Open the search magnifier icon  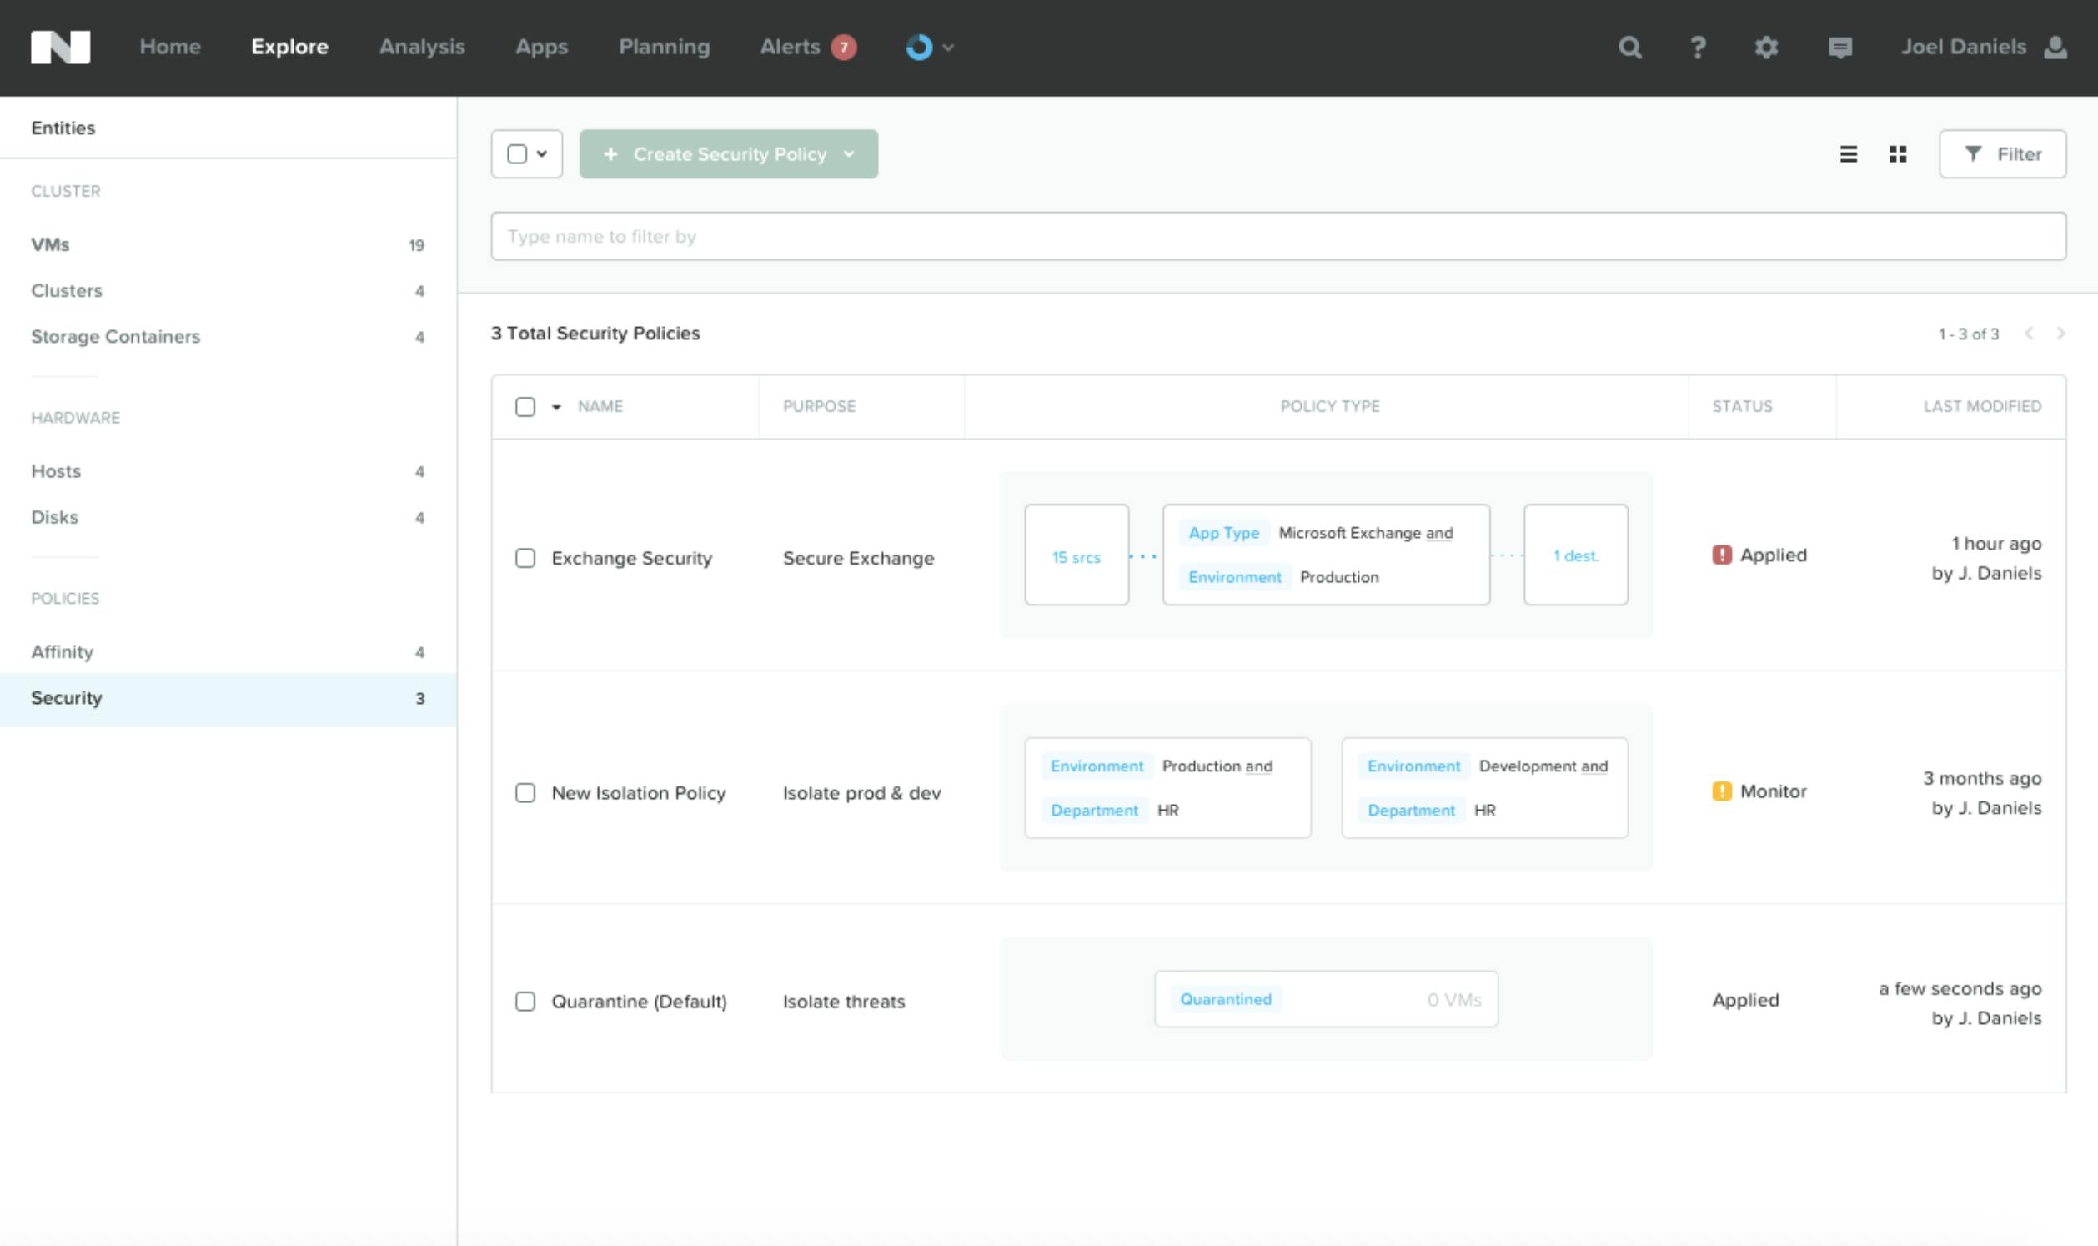pyautogui.click(x=1629, y=47)
